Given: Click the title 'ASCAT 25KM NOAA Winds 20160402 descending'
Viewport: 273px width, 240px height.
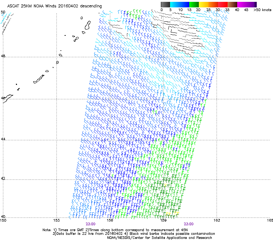Looking at the screenshot, I should click(x=54, y=6).
